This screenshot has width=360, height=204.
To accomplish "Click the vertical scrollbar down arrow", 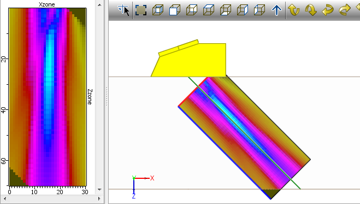I will [x=99, y=190].
